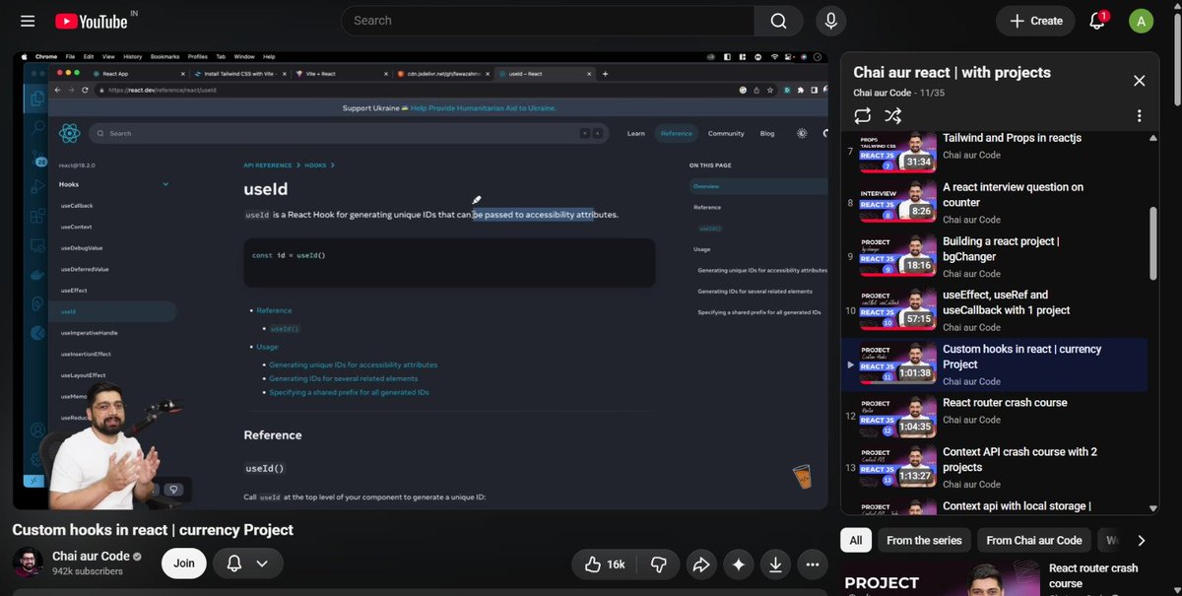Focus the YouTube search field
The height and width of the screenshot is (596, 1182).
pos(548,21)
